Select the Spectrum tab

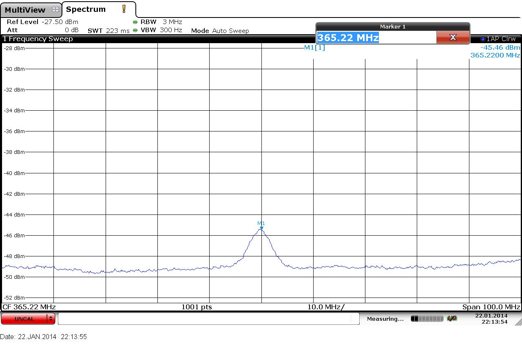coord(86,9)
